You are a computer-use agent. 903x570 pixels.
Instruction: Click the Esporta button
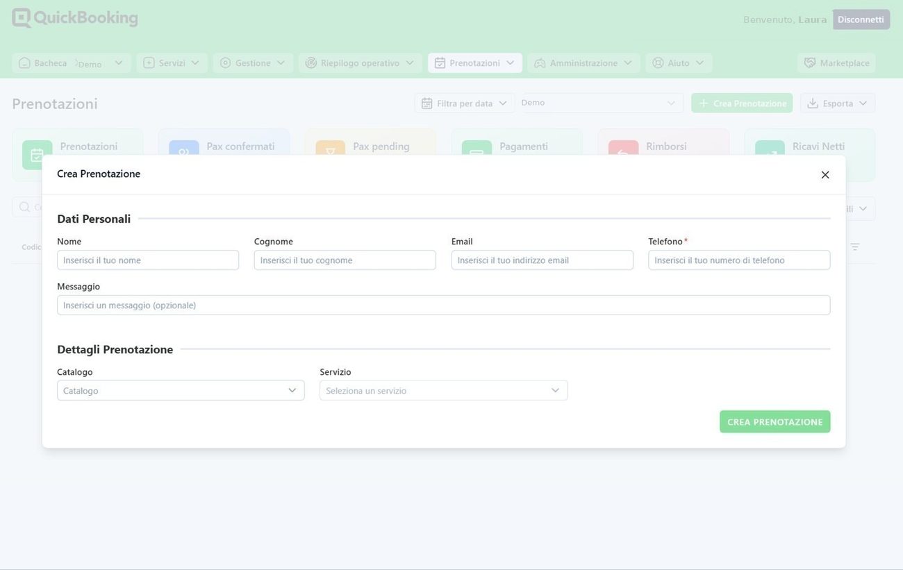click(x=838, y=103)
